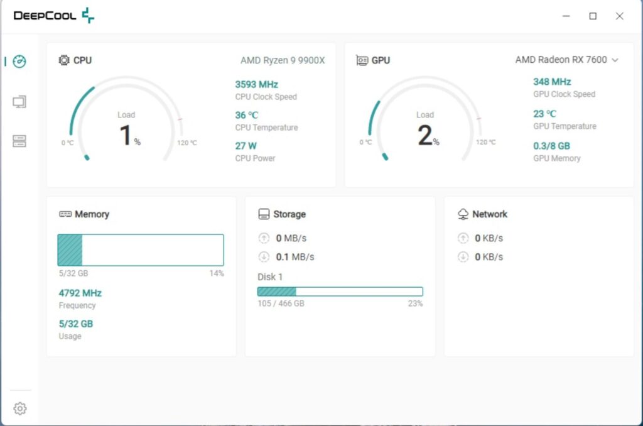Click the 0.3/8 GB GPU memory value
Screen dimensions: 643x426
551,146
